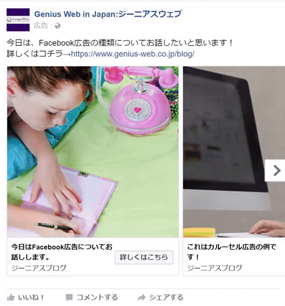Click the comment speech bubble icon
Image resolution: width=285 pixels, height=306 pixels.
(69, 298)
